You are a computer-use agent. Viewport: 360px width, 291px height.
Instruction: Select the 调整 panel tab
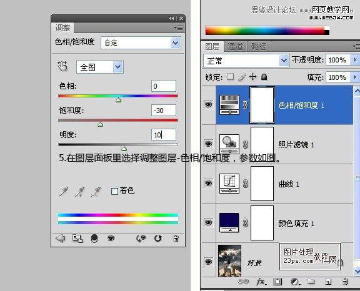coord(62,28)
